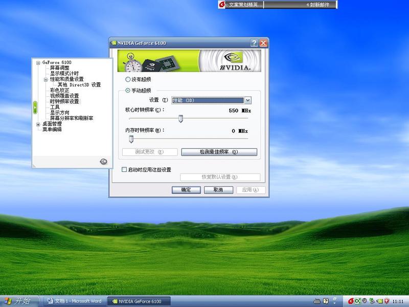Click the GeForce 6100 root tree label
Viewport: 409px width, 307px height.
[57, 62]
